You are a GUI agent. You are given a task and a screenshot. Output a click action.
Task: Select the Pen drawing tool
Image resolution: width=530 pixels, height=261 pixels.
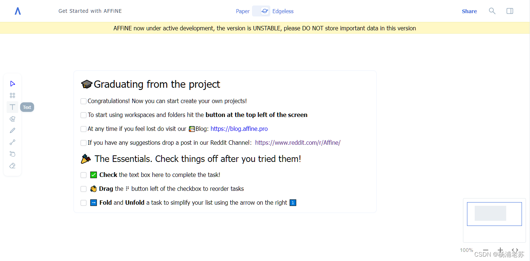(x=12, y=130)
